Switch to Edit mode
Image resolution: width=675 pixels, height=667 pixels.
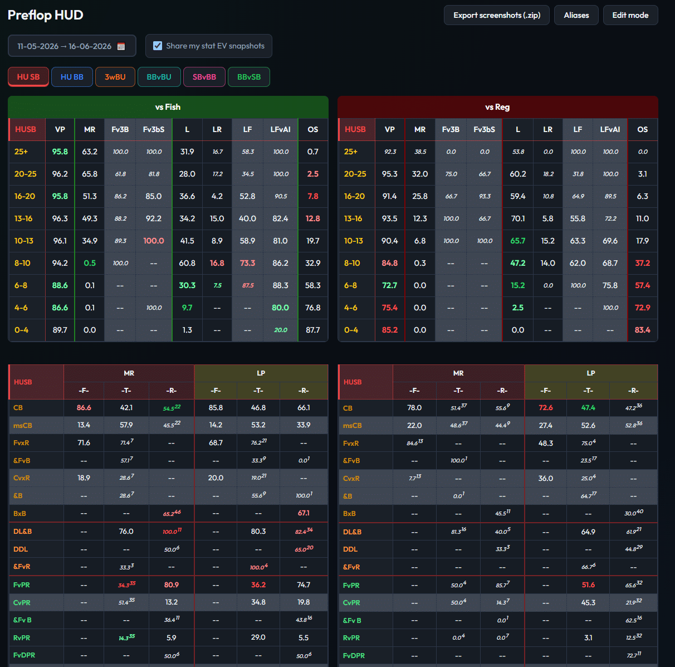coord(630,15)
